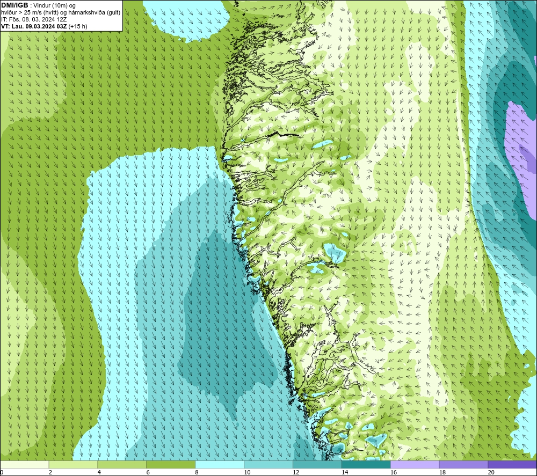
Task: Click the 'DMI/IGB' title text
Action: point(14,5)
